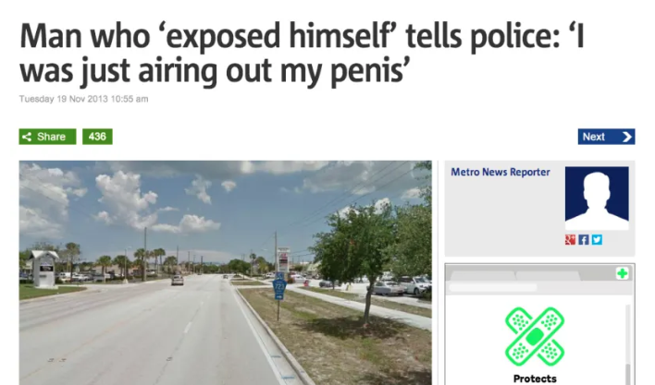Open the street view article photo
655x385 pixels.
click(x=225, y=273)
